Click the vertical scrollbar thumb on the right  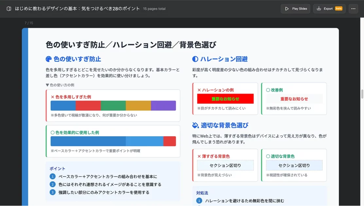click(362, 94)
